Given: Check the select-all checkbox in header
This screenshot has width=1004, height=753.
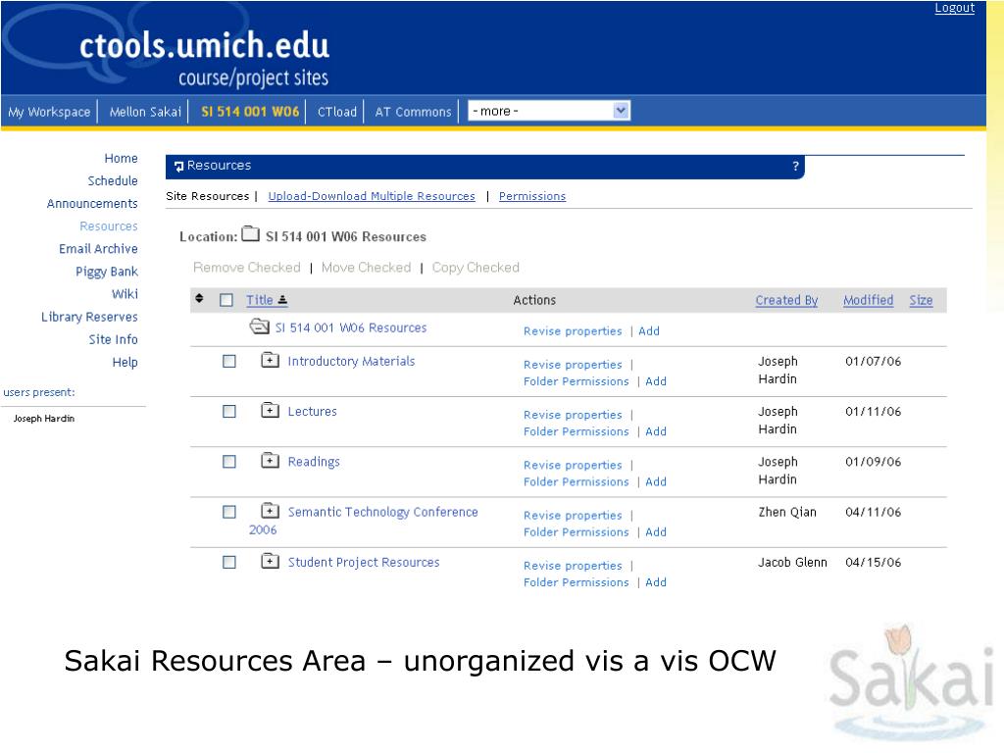Looking at the screenshot, I should pyautogui.click(x=226, y=300).
